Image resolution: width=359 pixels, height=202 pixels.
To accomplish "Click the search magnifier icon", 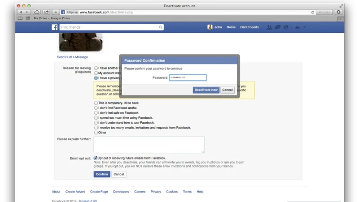I will pyautogui.click(x=161, y=27).
